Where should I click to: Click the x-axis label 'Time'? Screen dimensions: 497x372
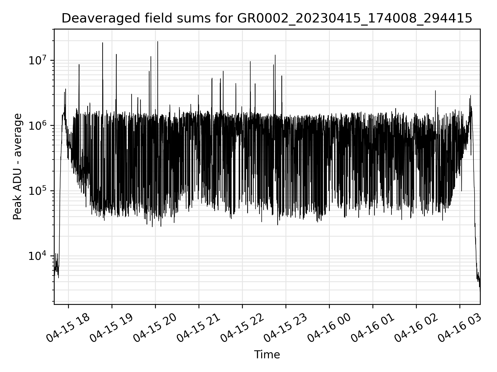coord(267,355)
